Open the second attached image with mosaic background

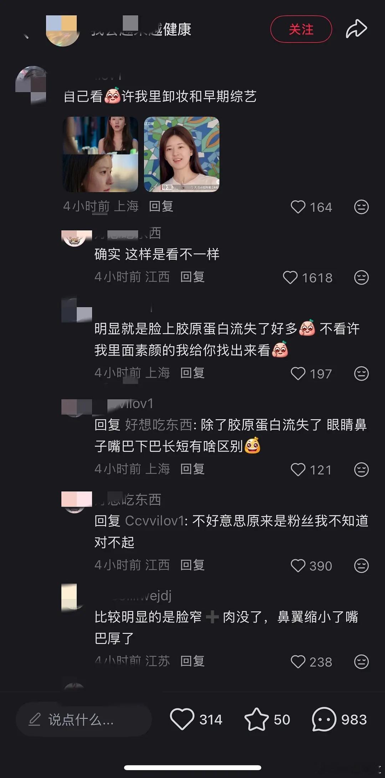pyautogui.click(x=181, y=154)
